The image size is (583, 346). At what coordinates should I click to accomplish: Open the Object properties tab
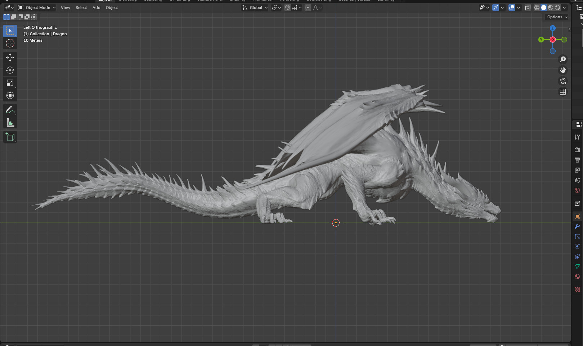click(x=577, y=216)
